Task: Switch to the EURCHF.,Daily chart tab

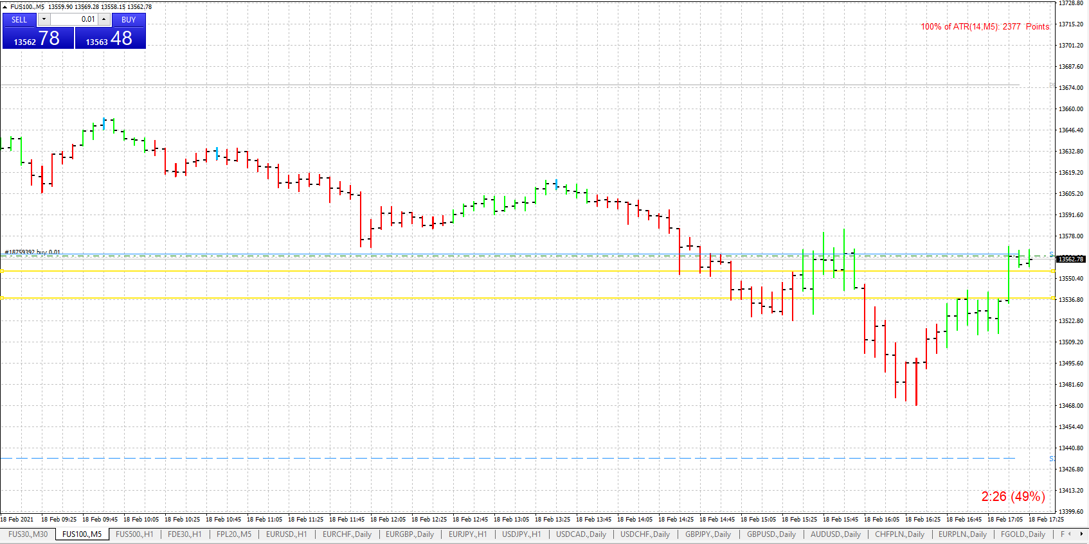Action: pos(347,534)
